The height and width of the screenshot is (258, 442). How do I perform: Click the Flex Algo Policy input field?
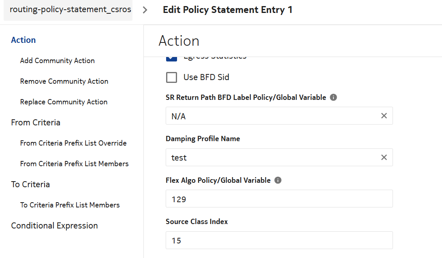279,199
